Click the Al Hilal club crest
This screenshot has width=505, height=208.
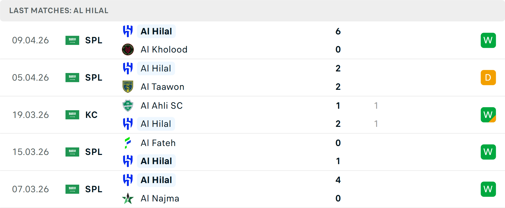click(x=128, y=31)
